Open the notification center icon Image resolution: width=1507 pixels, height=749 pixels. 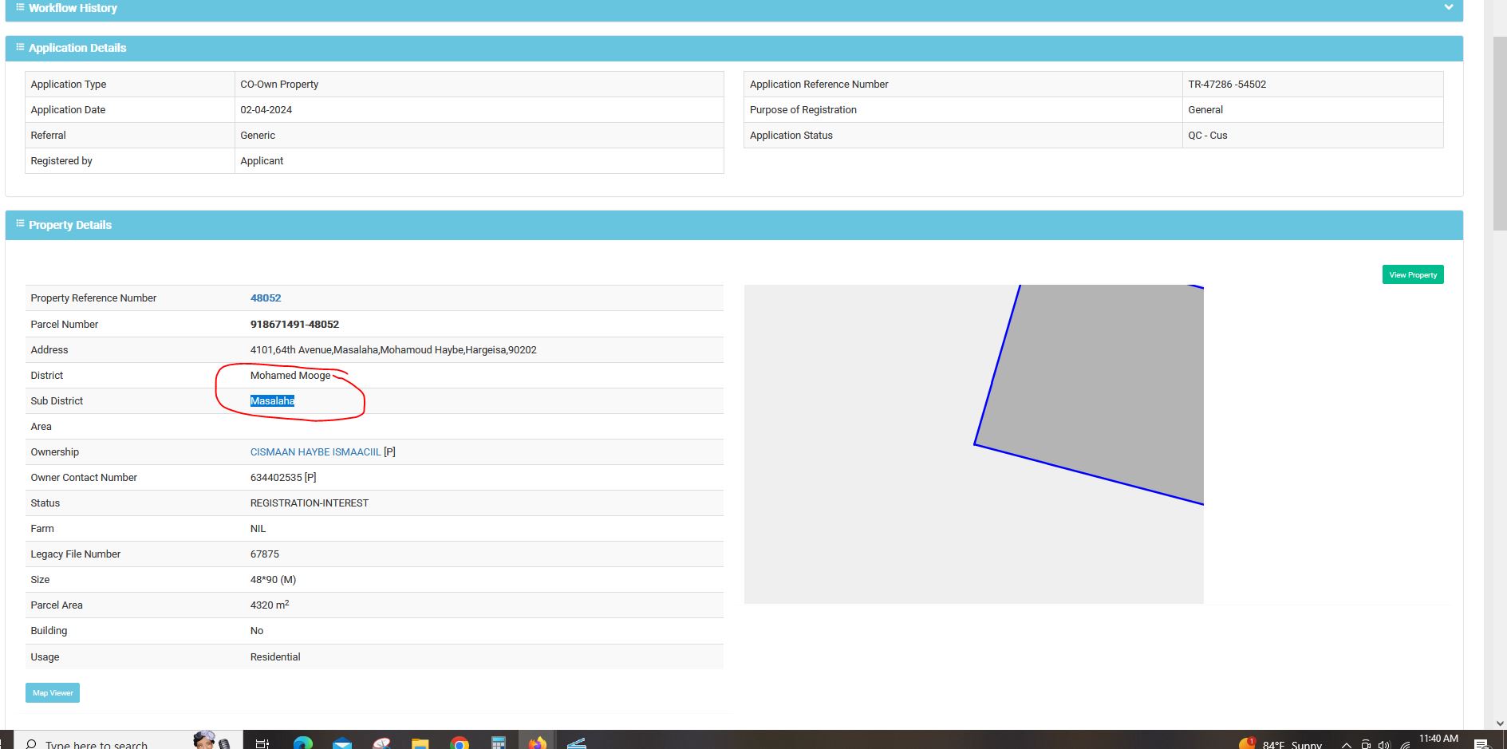(x=1481, y=743)
